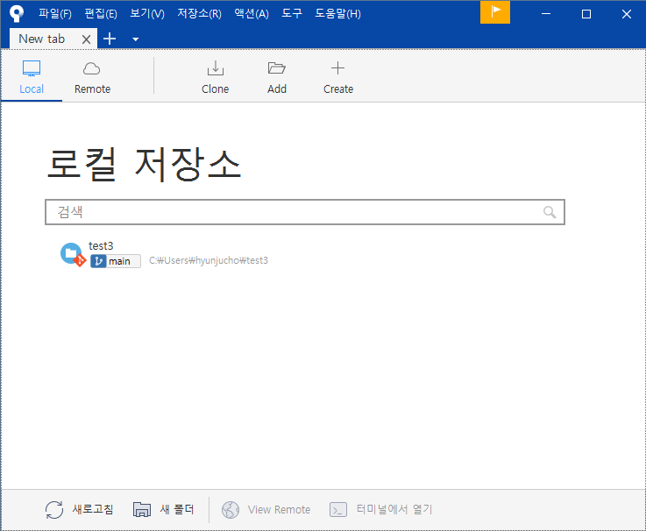Click the 새로고침 refresh button

pyautogui.click(x=79, y=510)
